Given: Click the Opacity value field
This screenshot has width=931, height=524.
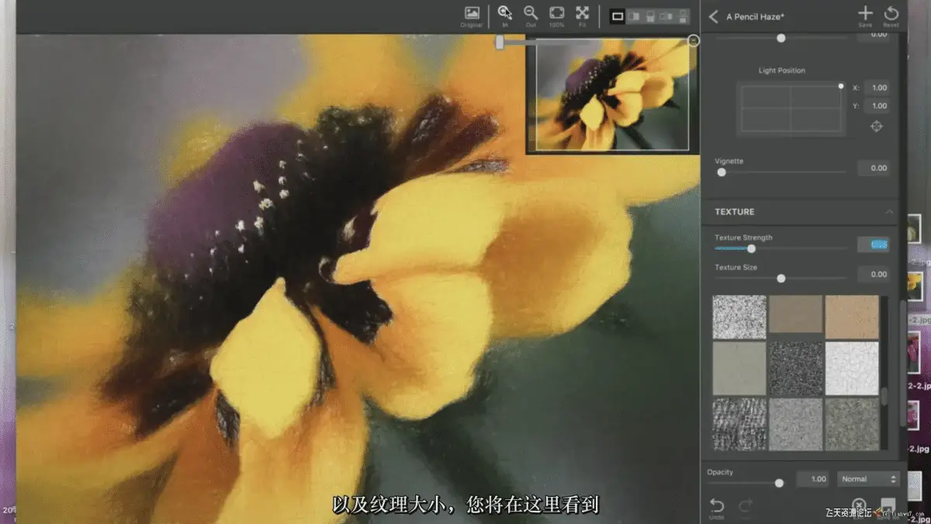Looking at the screenshot, I should pos(812,479).
